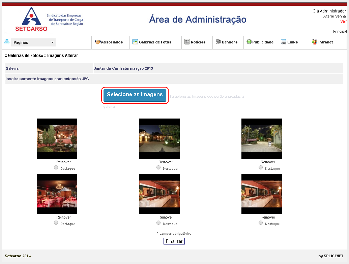Remove the first buffet table photo, bottom-middle
Viewport: 349px width, 264px height.
(166, 217)
